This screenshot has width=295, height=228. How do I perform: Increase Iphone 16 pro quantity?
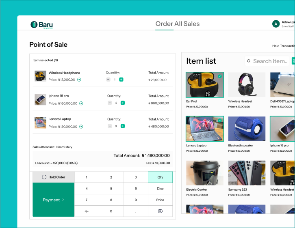point(123,103)
